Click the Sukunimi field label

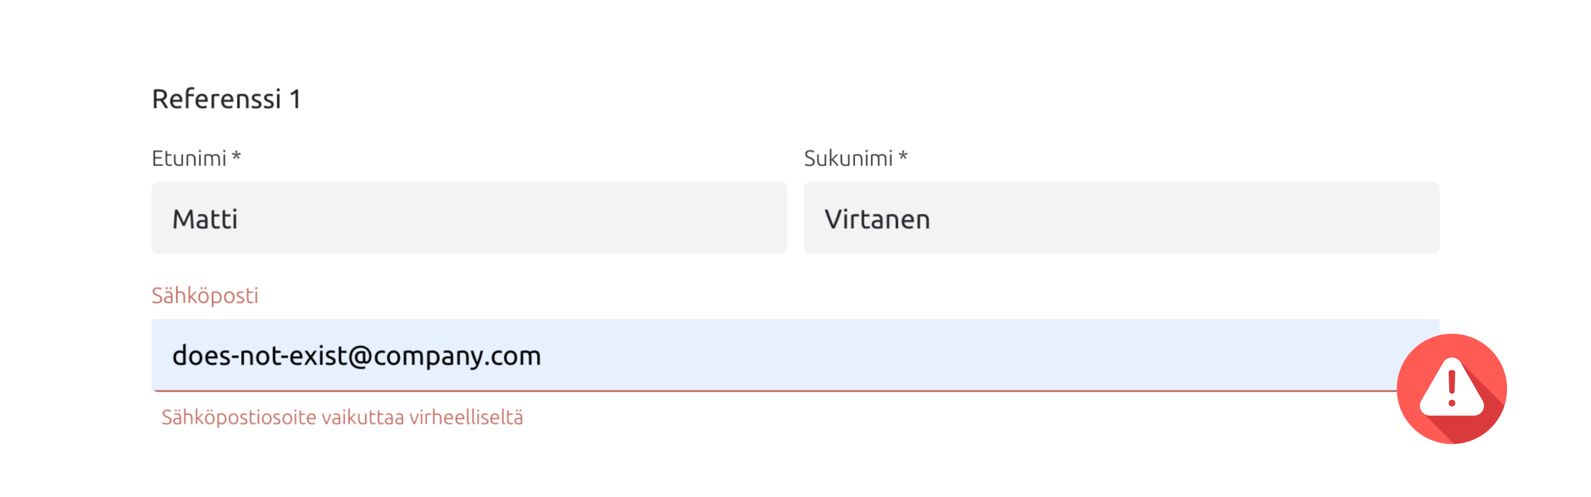(848, 159)
